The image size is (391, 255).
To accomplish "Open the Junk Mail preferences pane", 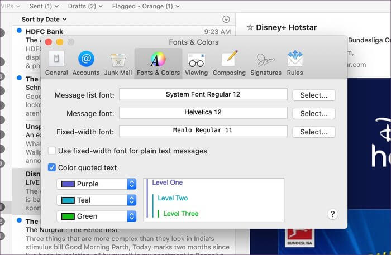I will (118, 63).
